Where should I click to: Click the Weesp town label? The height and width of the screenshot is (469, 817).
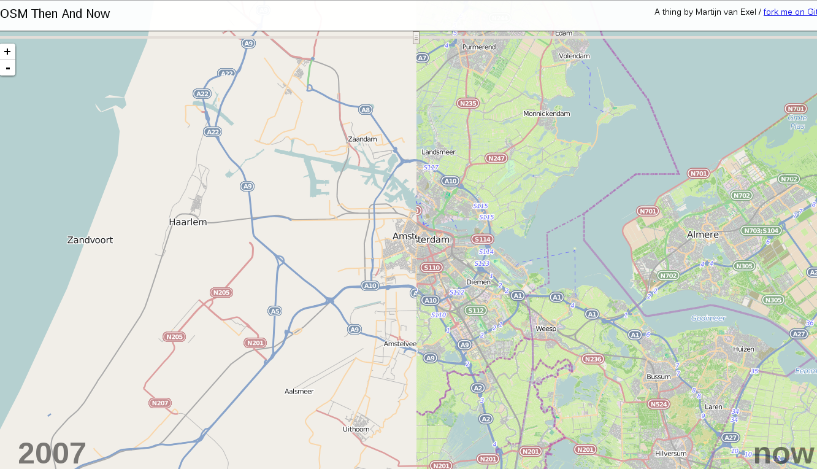click(x=546, y=328)
